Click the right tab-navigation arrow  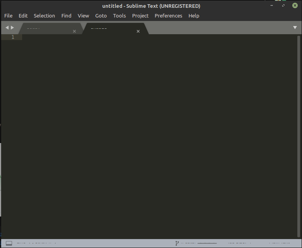point(12,28)
